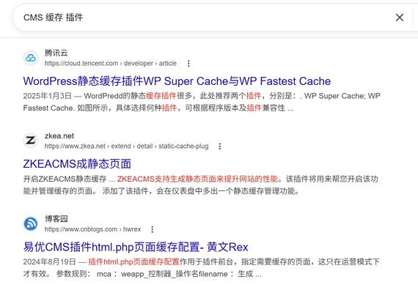Open the zkea.net Z favicon icon
This screenshot has width=418, height=293.
pyautogui.click(x=31, y=141)
